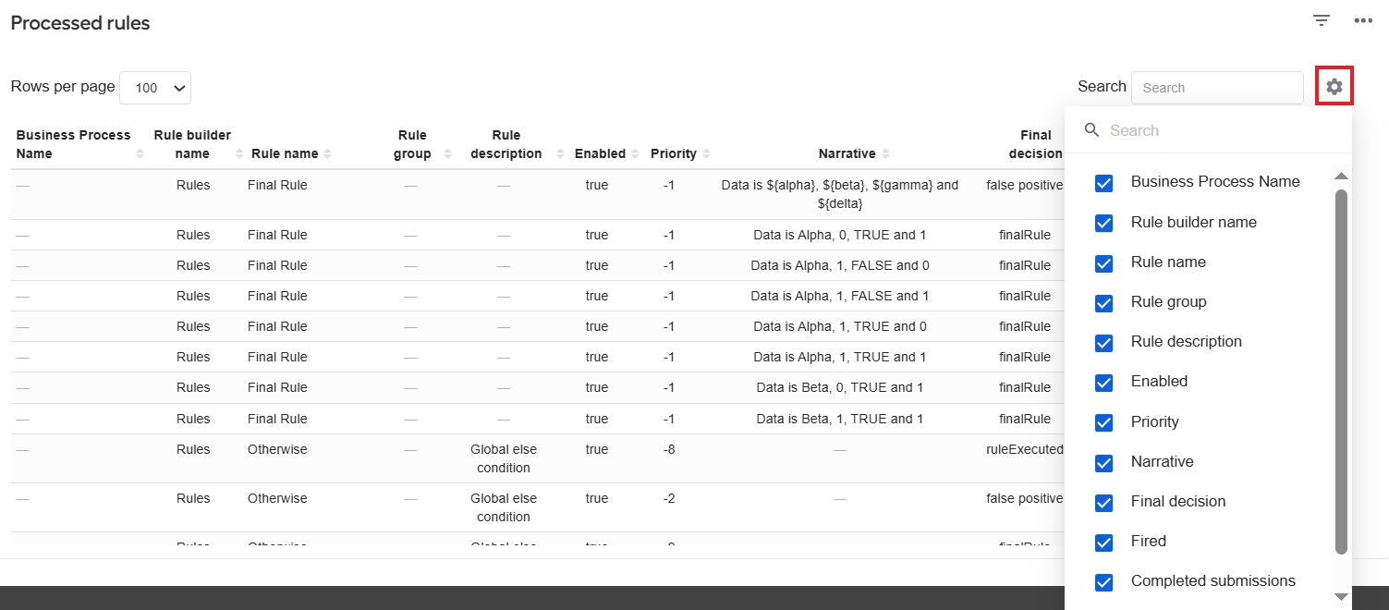This screenshot has height=610, width=1389.
Task: Toggle the Enabled column checkbox
Action: [x=1103, y=383]
